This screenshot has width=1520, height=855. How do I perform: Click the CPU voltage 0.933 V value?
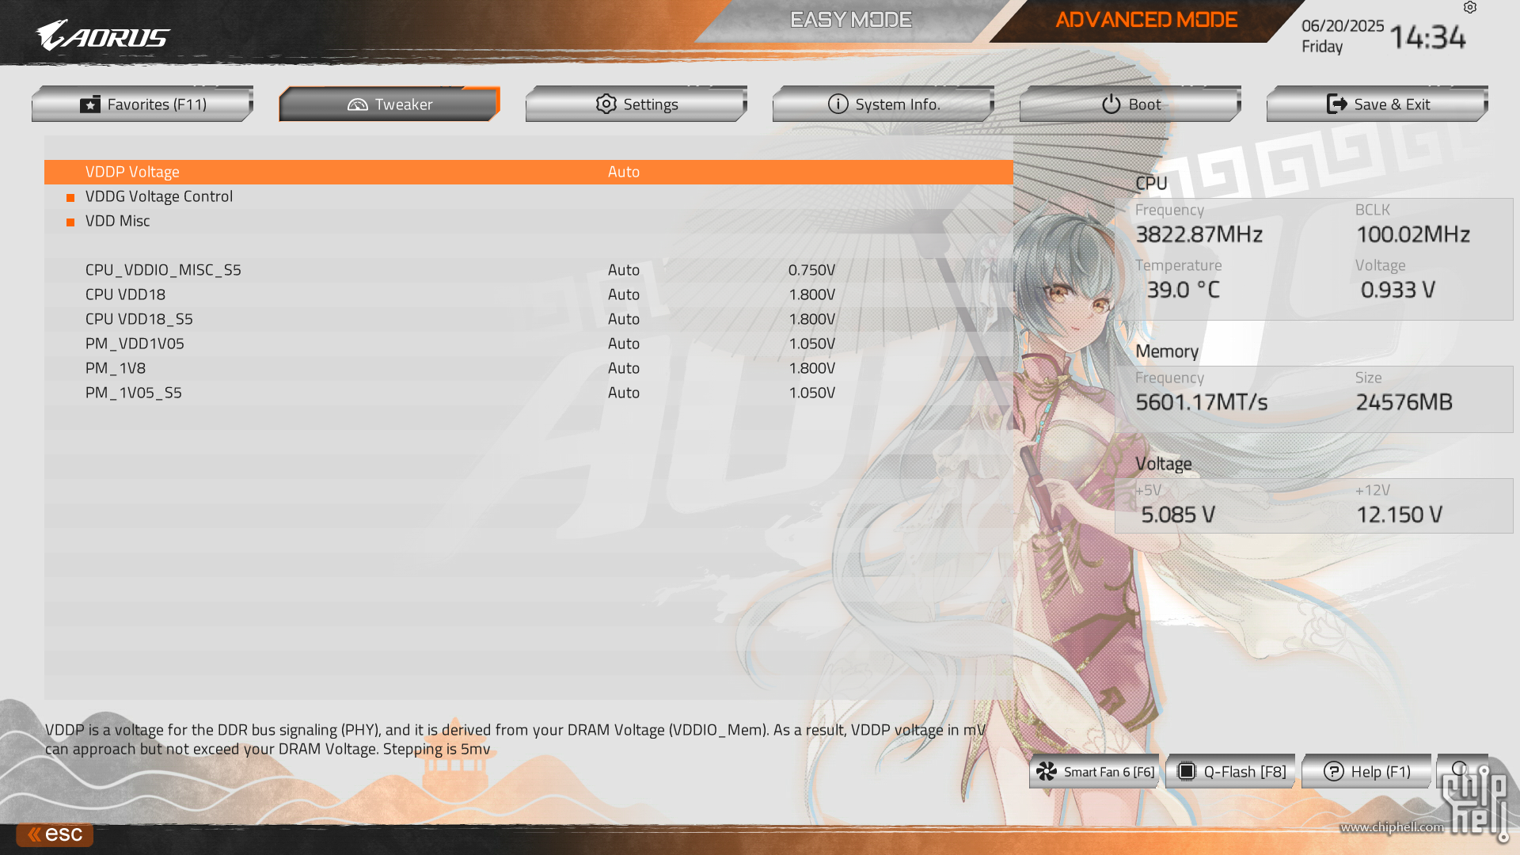pos(1398,290)
